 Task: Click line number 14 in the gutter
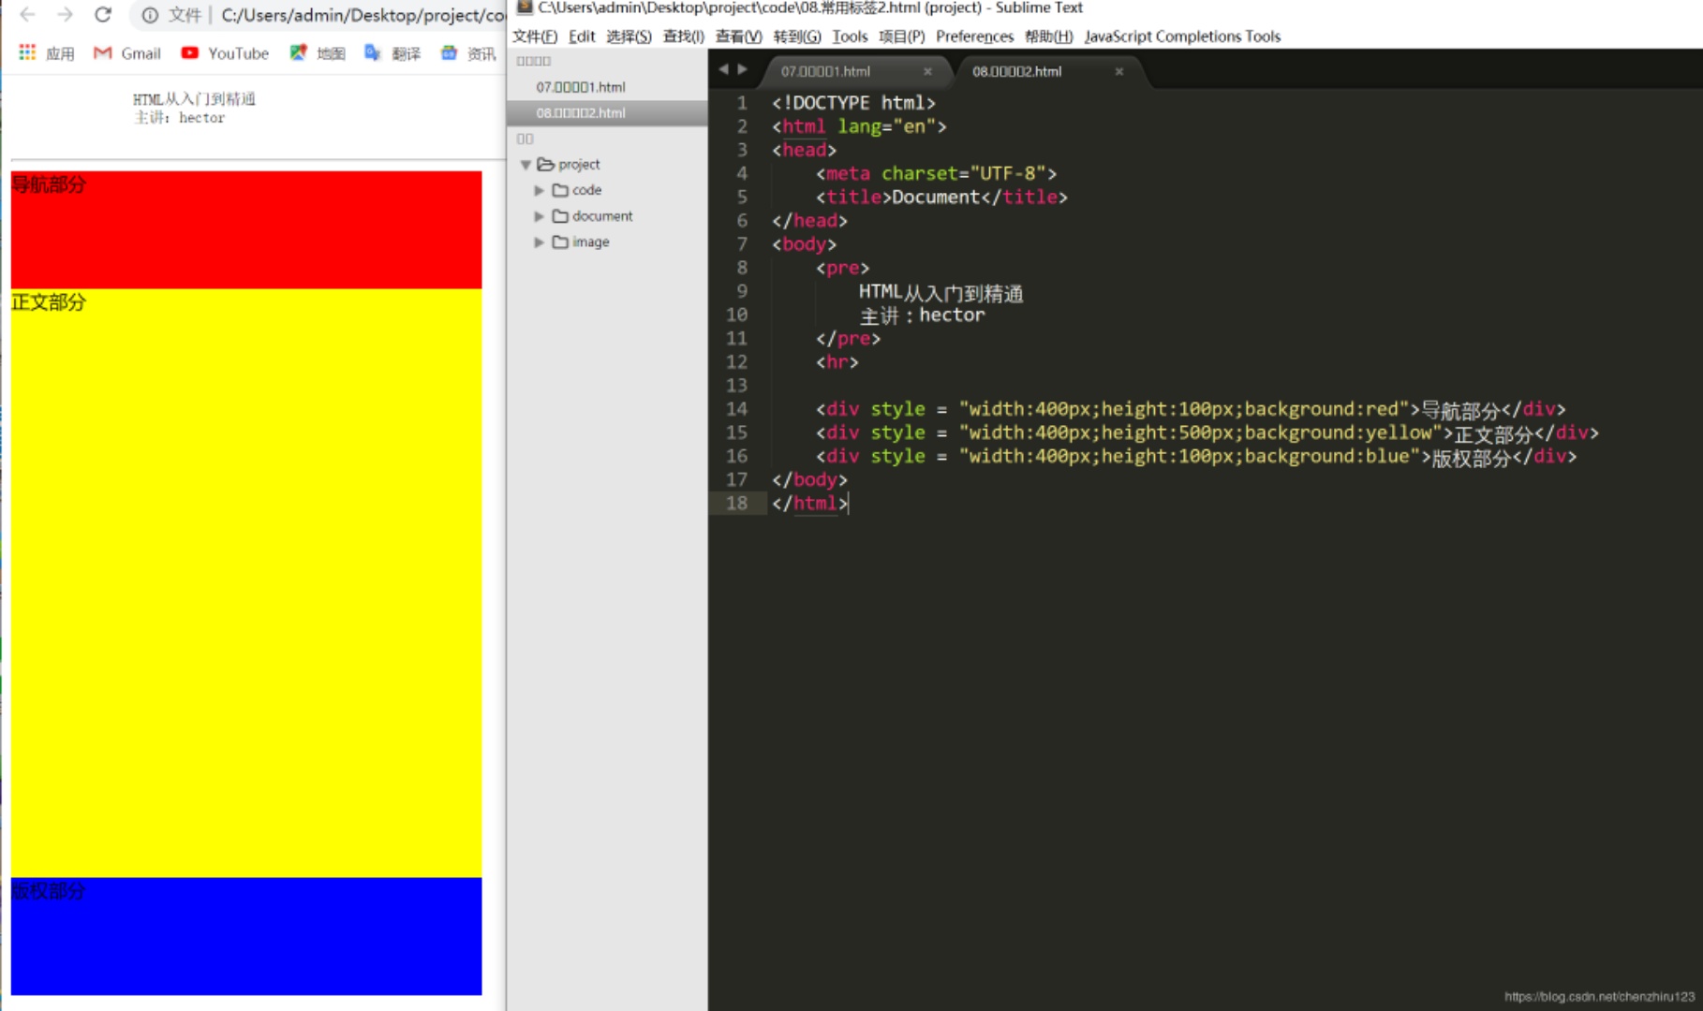tap(737, 409)
